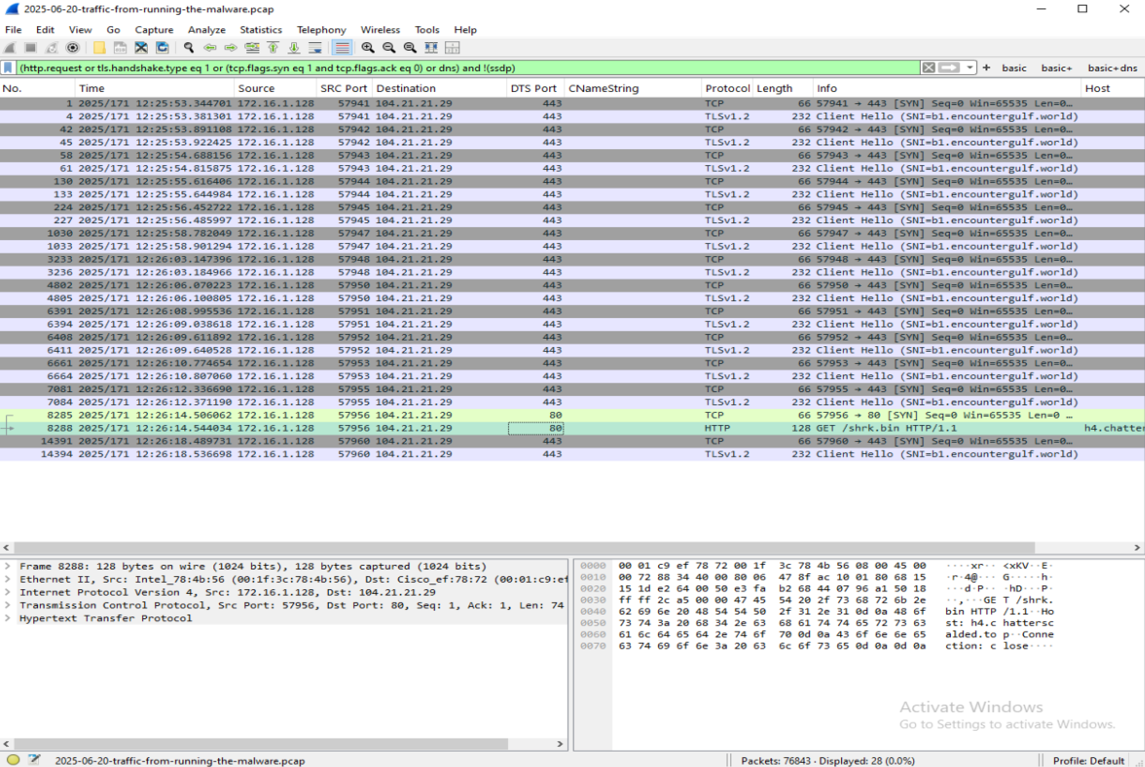Expand the Hypertext Transfer Protocol details
The height and width of the screenshot is (767, 1145).
7,618
